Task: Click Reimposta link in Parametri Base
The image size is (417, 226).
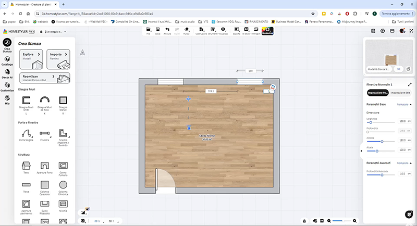Action: (403, 105)
